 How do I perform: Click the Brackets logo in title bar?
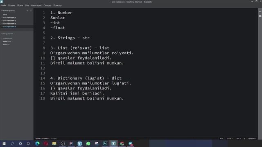click(x=2, y=2)
